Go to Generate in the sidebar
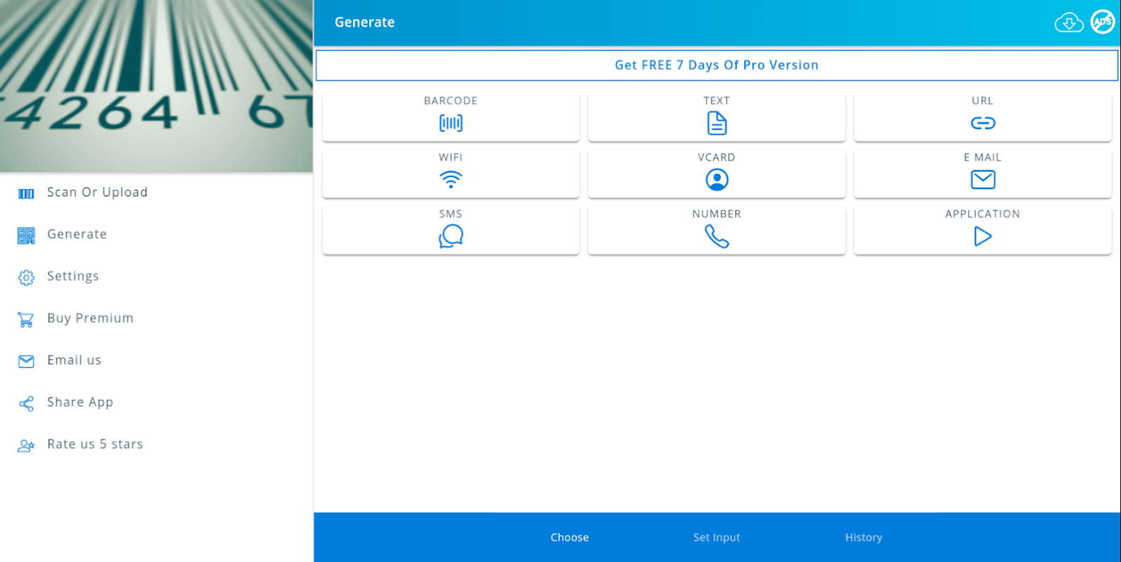The height and width of the screenshot is (562, 1121). 156,235
